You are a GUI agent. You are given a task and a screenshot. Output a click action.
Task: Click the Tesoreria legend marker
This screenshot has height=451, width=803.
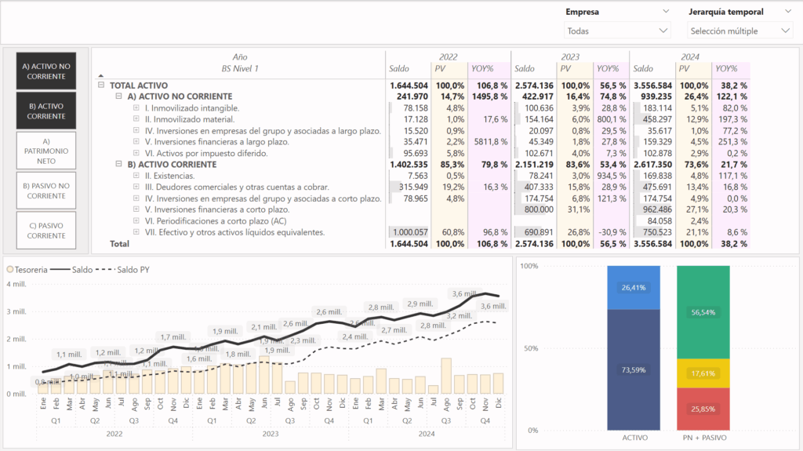pos(9,270)
